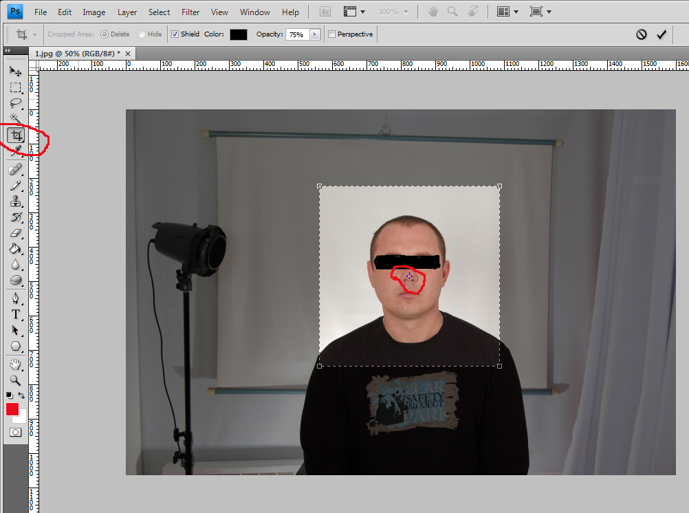Select the Horizontal Type tool
Viewport: 689px width, 513px height.
(15, 314)
